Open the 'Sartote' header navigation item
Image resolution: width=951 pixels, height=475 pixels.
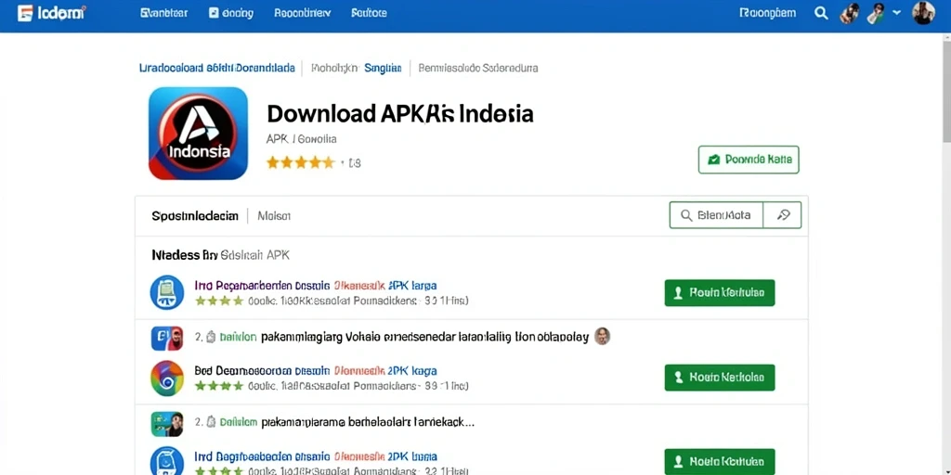369,13
